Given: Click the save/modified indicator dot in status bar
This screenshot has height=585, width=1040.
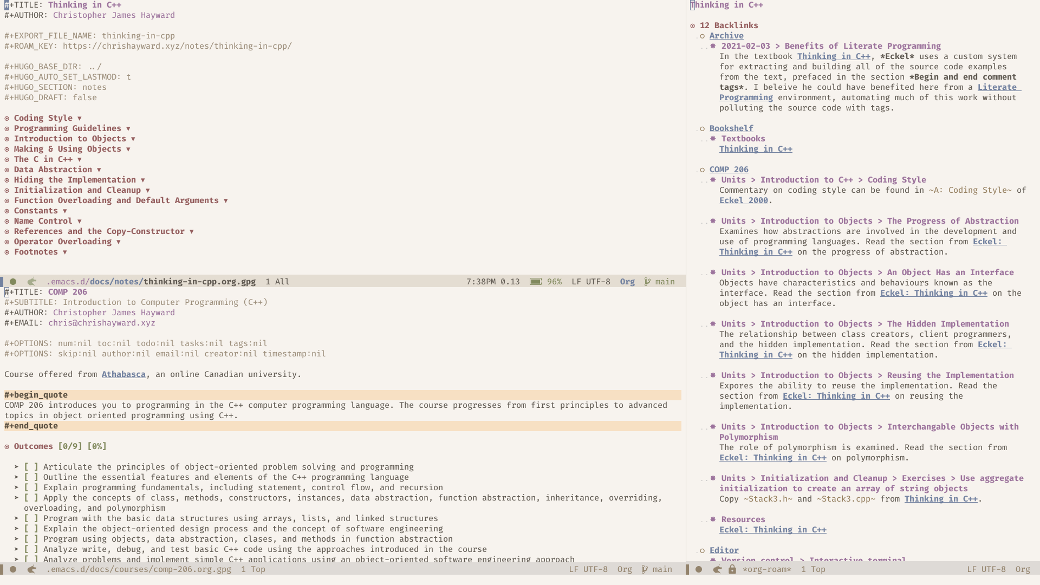Looking at the screenshot, I should 13,281.
